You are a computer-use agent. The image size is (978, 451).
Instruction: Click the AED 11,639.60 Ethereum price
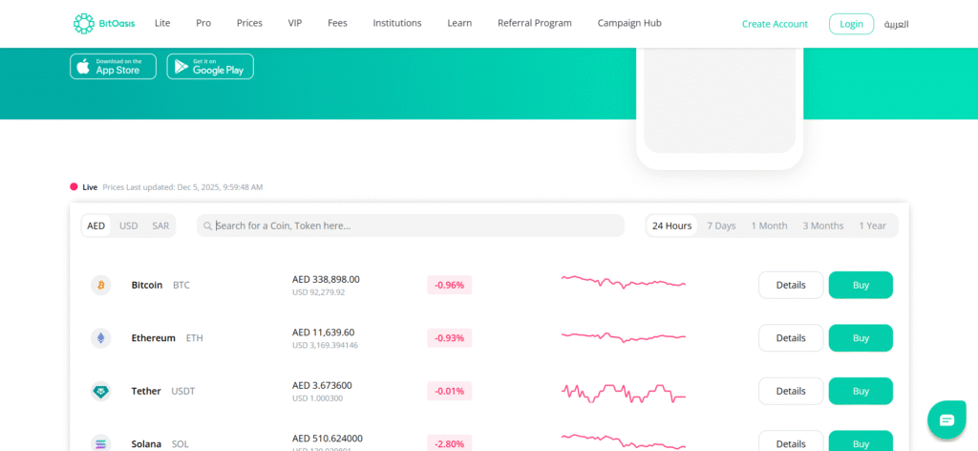point(323,333)
